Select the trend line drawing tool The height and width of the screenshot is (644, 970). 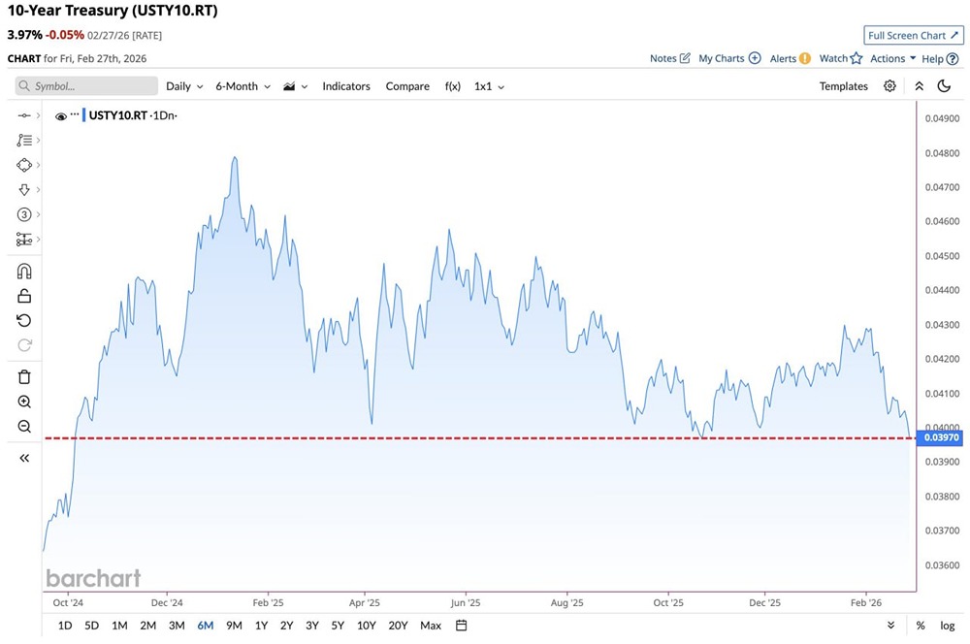point(24,114)
